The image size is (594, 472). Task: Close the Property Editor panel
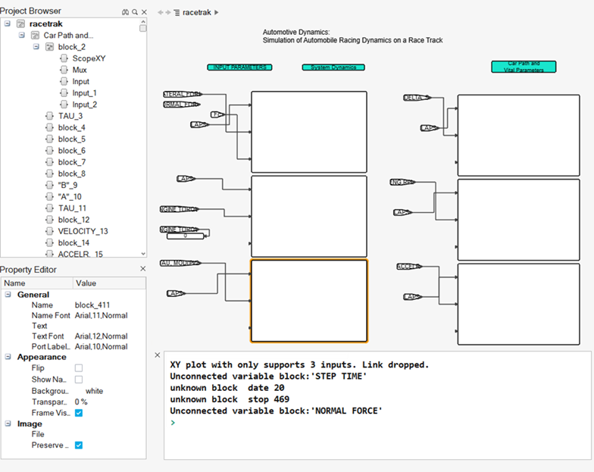point(143,269)
